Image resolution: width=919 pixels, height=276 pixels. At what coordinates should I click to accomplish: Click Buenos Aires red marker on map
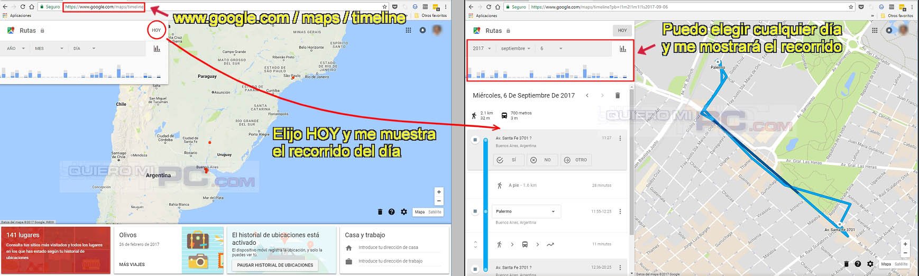pyautogui.click(x=206, y=171)
